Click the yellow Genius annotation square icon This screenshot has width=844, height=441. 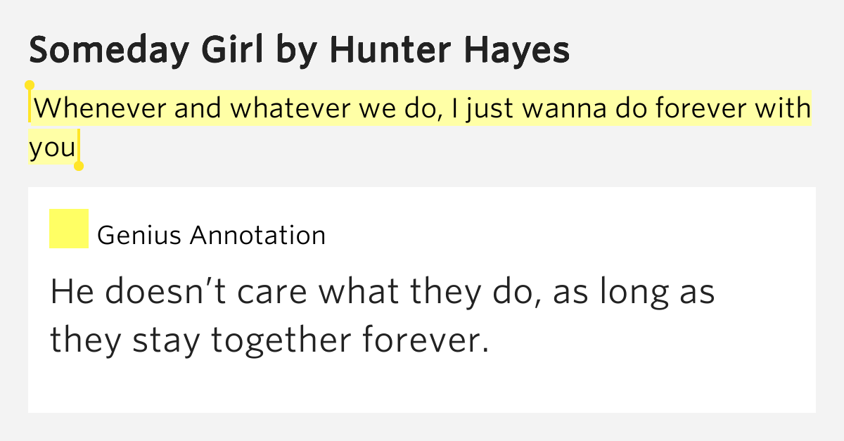pos(68,229)
